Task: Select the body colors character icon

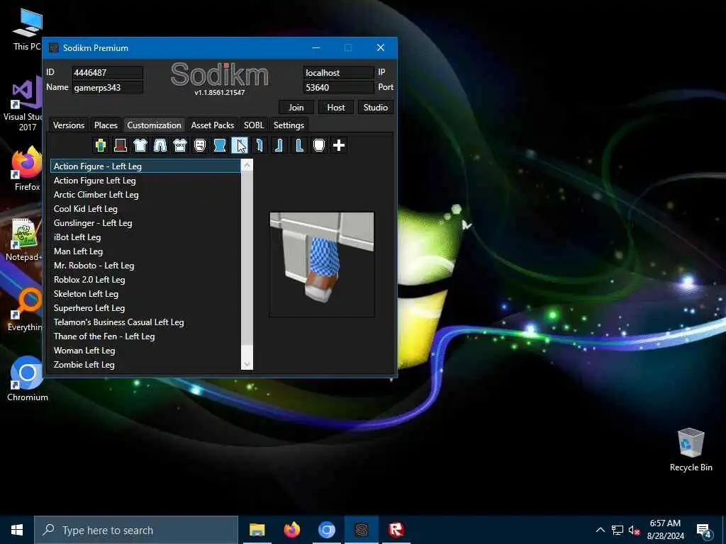Action: (x=101, y=145)
